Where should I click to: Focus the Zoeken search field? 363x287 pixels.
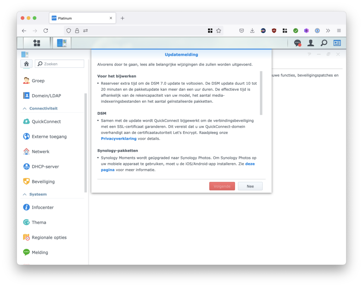point(60,64)
